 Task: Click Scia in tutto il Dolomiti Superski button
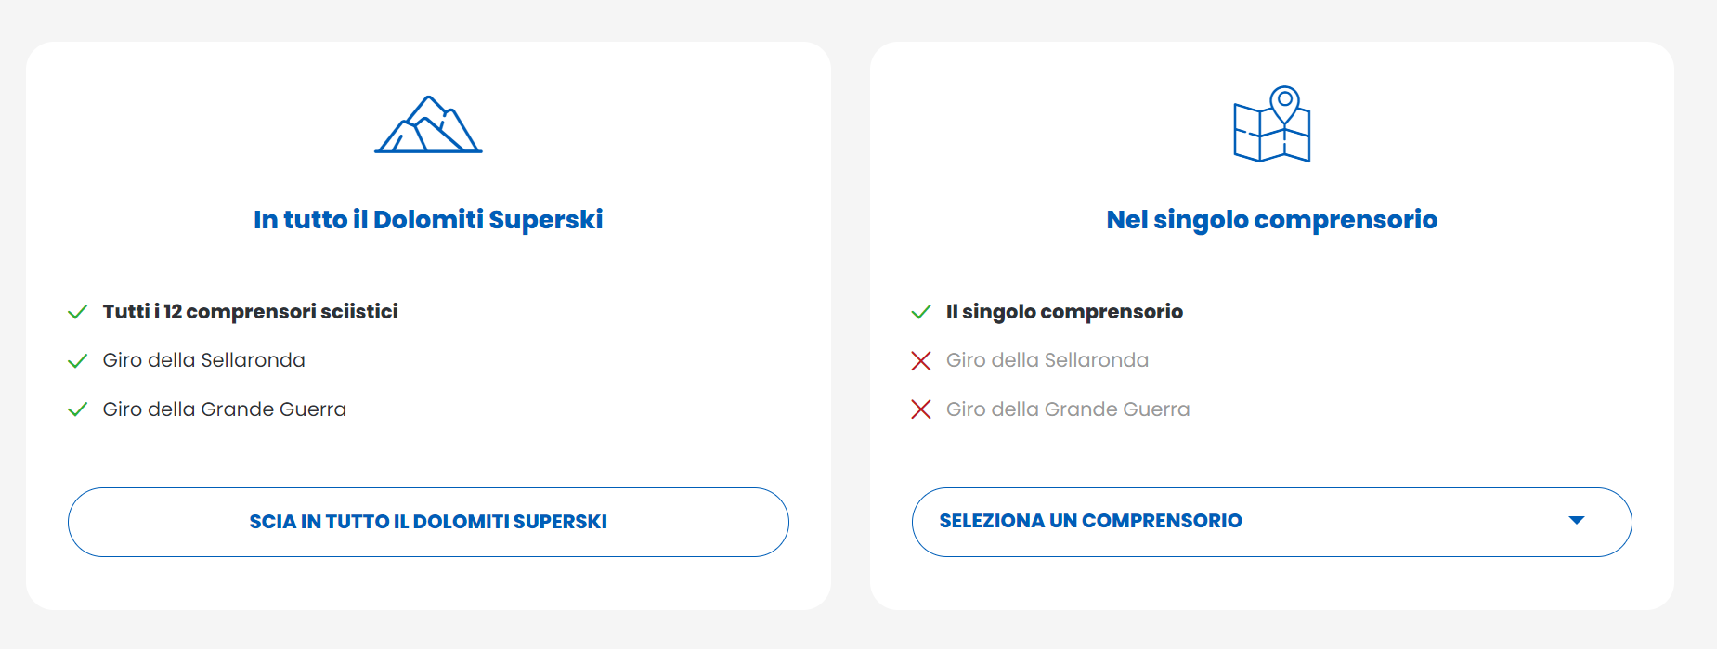pos(428,522)
